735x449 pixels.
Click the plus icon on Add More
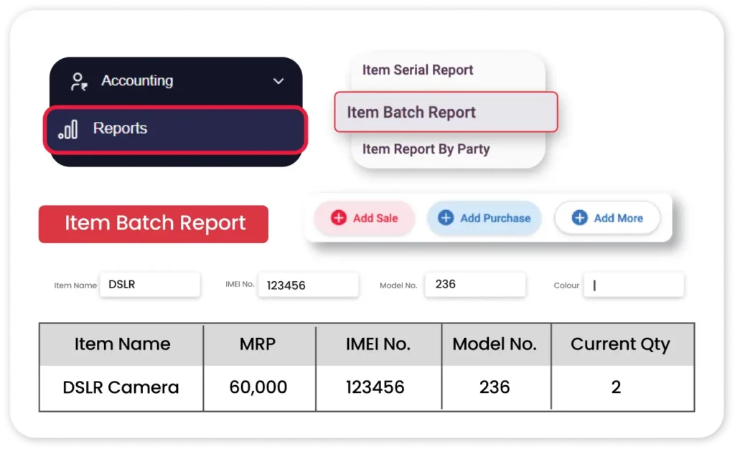pos(579,218)
